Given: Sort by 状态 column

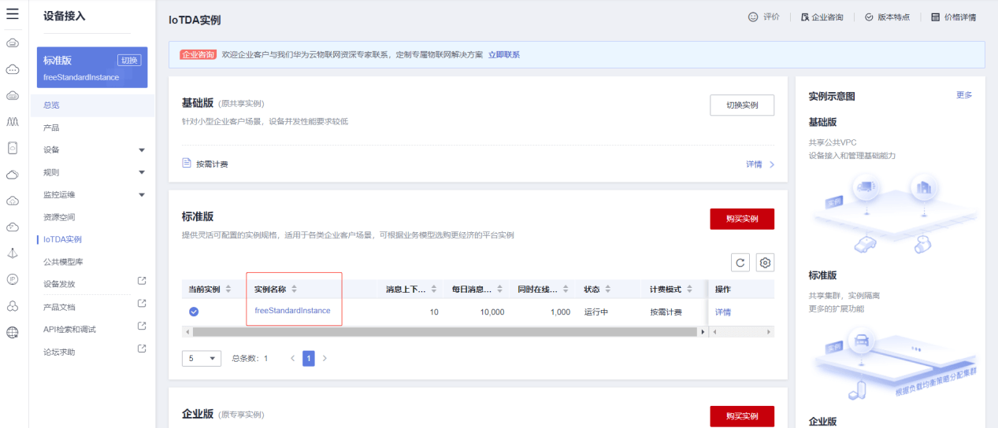Looking at the screenshot, I should coord(609,290).
